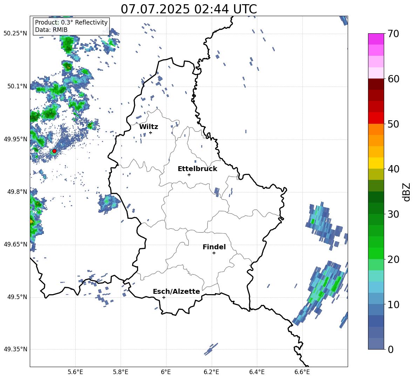The height and width of the screenshot is (379, 415).
Task: Click the Ettelbruck label
Action: coord(197,169)
